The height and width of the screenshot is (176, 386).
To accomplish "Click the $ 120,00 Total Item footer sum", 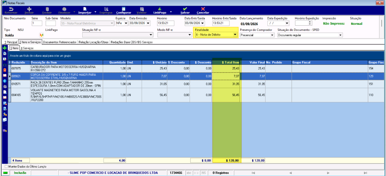I will 226,161.
